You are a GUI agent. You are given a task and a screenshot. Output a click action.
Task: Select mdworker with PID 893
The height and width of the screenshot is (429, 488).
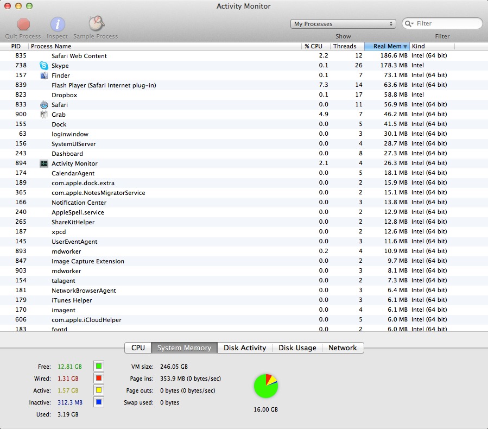pos(244,251)
